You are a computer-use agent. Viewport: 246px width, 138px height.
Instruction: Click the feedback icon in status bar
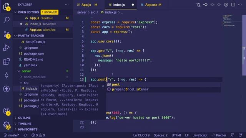click(232, 135)
